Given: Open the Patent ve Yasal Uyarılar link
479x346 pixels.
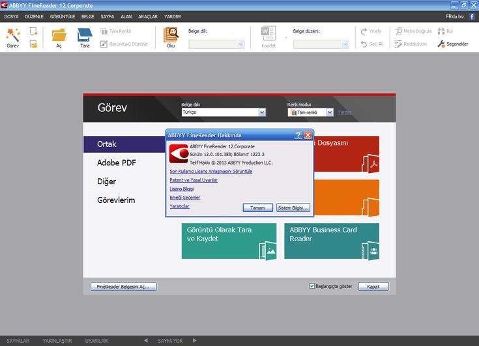Looking at the screenshot, I should point(194,180).
